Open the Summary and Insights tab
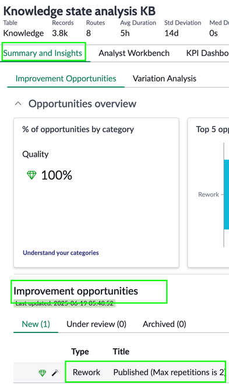The image size is (229, 385). click(x=43, y=53)
